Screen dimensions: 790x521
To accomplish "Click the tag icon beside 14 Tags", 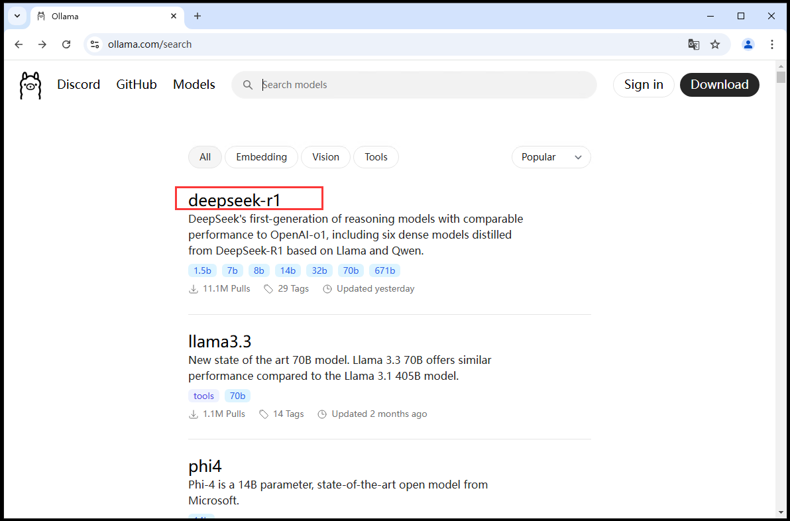I will pos(264,414).
